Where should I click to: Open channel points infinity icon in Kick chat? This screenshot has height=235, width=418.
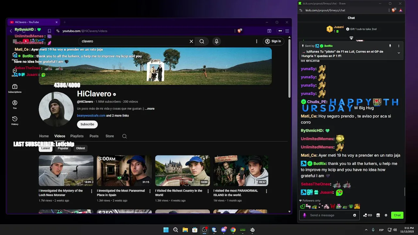368,215
